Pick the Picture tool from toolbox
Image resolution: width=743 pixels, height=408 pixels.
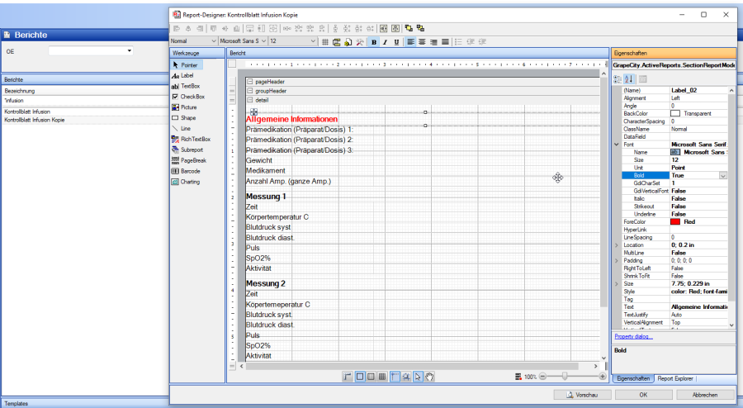(189, 107)
